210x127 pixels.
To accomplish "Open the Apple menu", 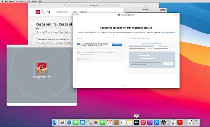I will pyautogui.click(x=2, y=1).
